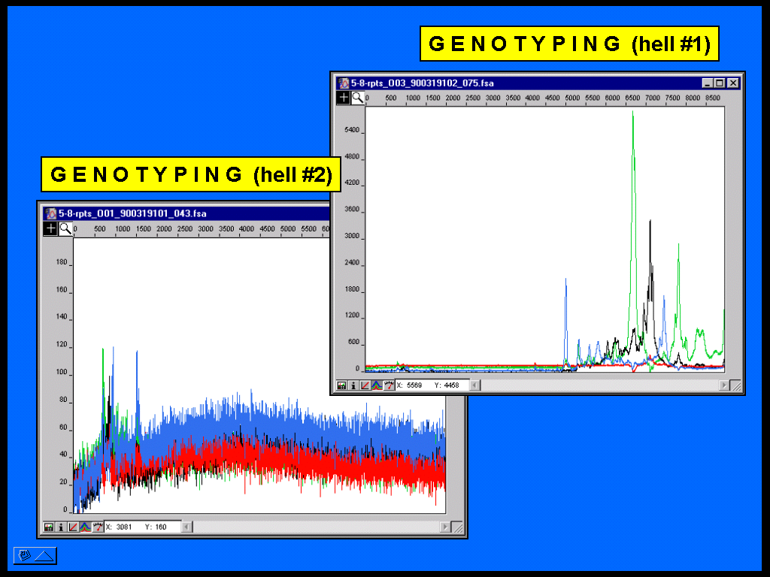The height and width of the screenshot is (577, 770).
Task: Click the slideshow control icon at bottom-left of slide
Action: [35, 556]
